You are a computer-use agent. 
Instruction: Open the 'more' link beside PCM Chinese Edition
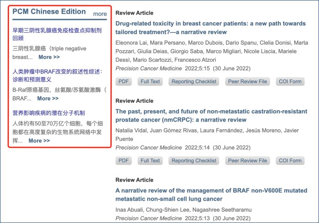pos(100,14)
